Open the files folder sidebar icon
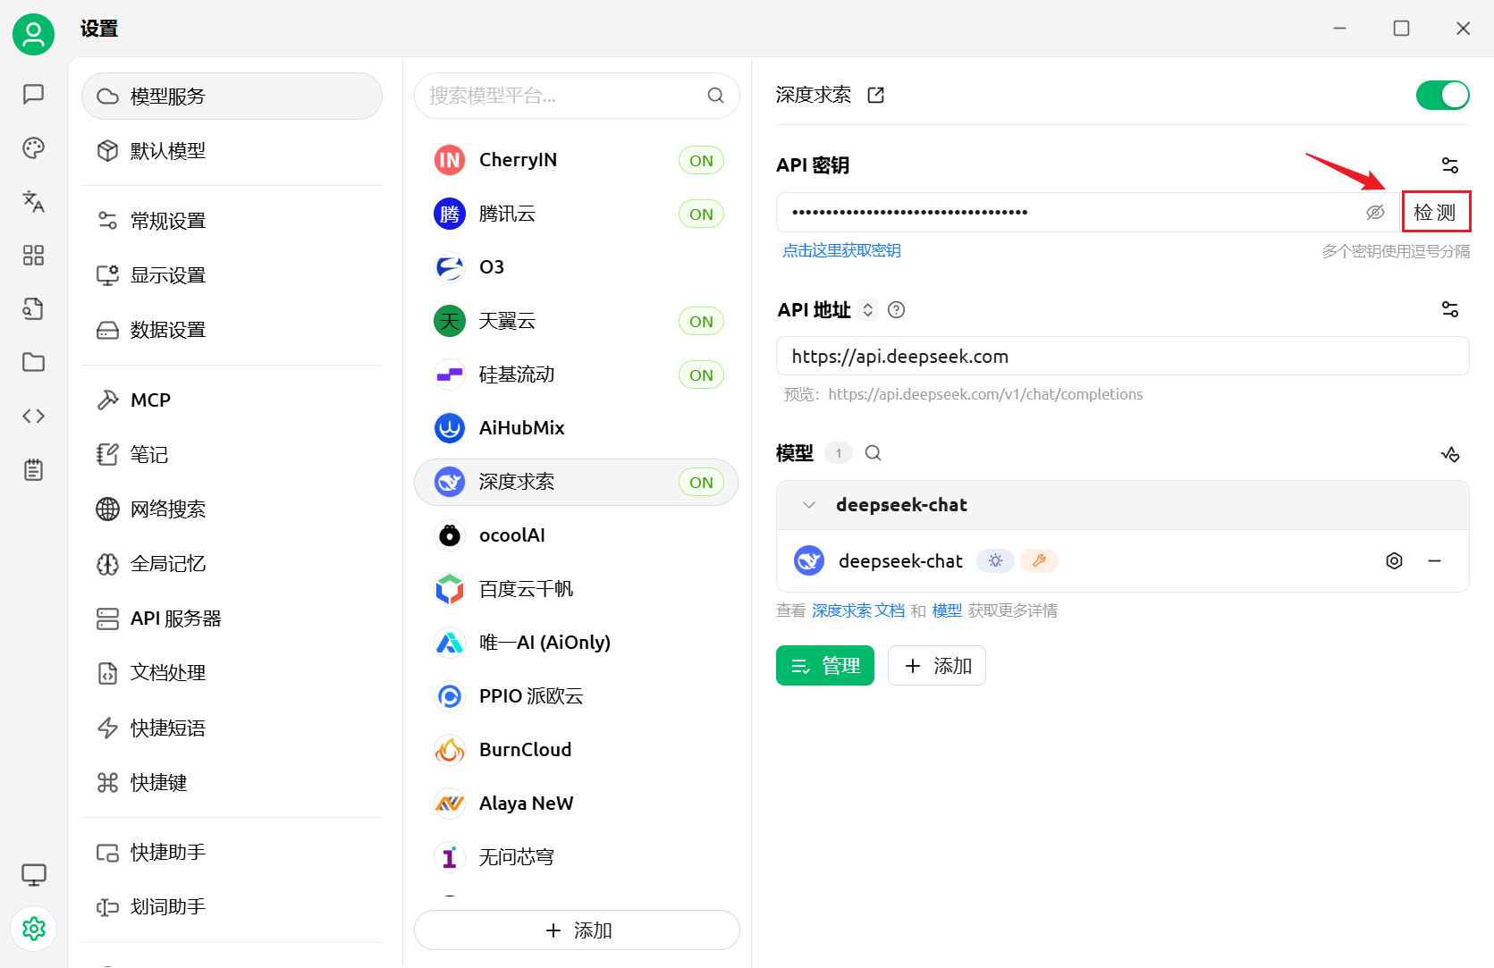This screenshot has width=1494, height=968. point(33,362)
